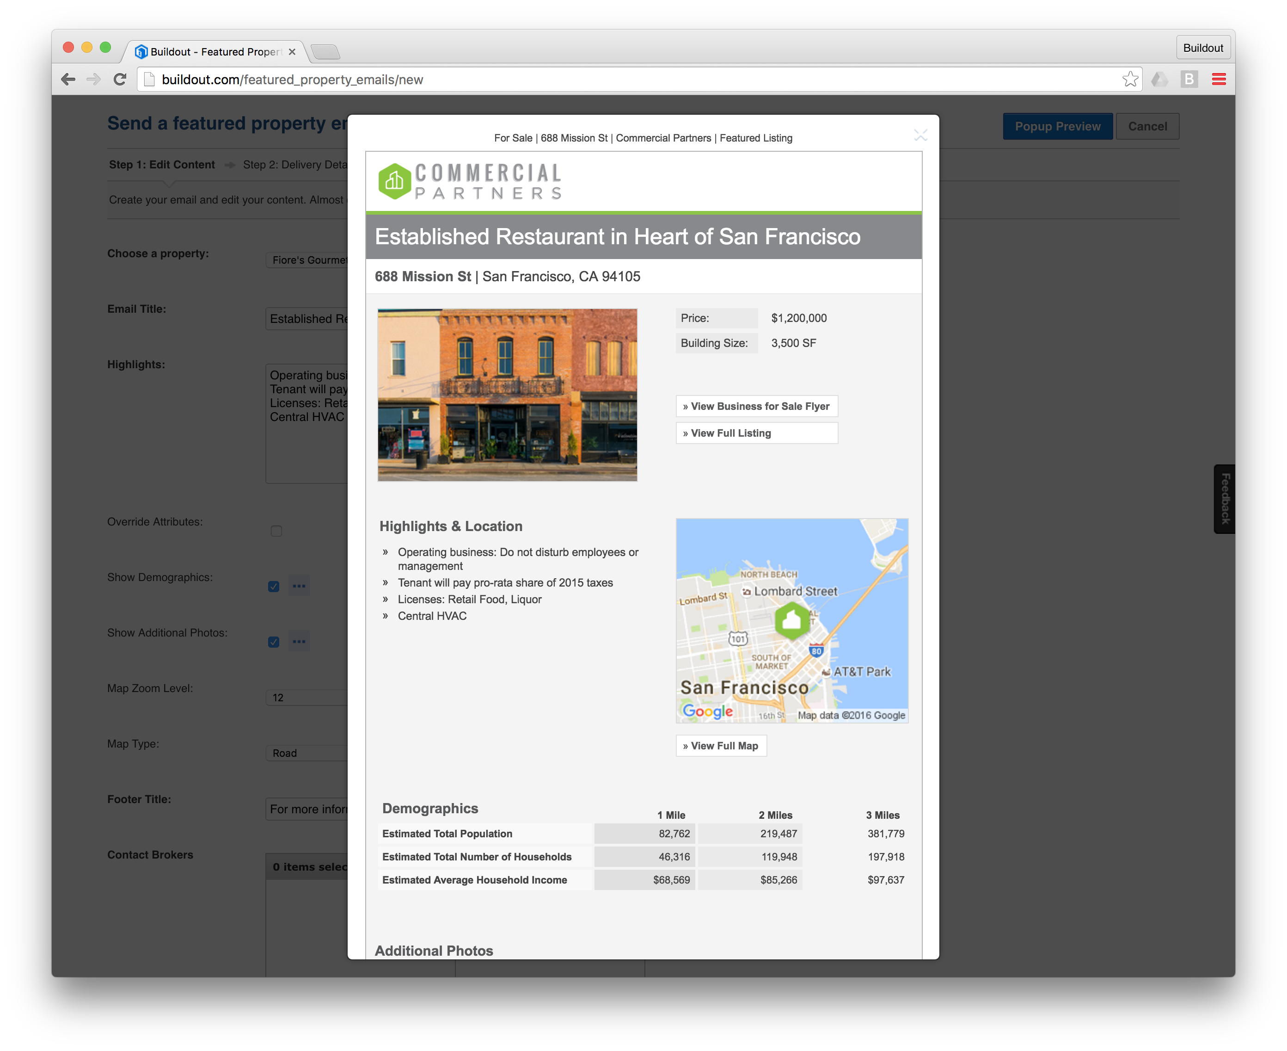This screenshot has width=1287, height=1051.
Task: Click the Google Drive extension icon
Action: pos(1159,79)
